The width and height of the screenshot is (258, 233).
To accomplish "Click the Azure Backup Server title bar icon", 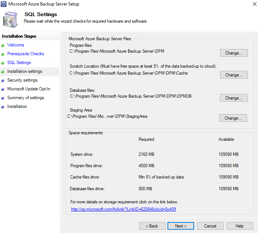I will pyautogui.click(x=4, y=4).
